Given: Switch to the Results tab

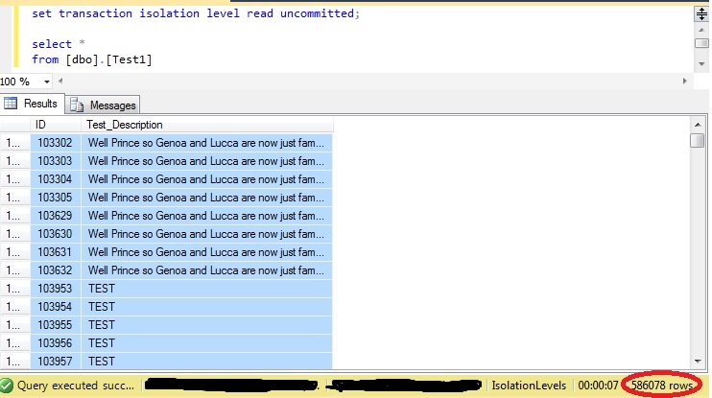Looking at the screenshot, I should [33, 104].
